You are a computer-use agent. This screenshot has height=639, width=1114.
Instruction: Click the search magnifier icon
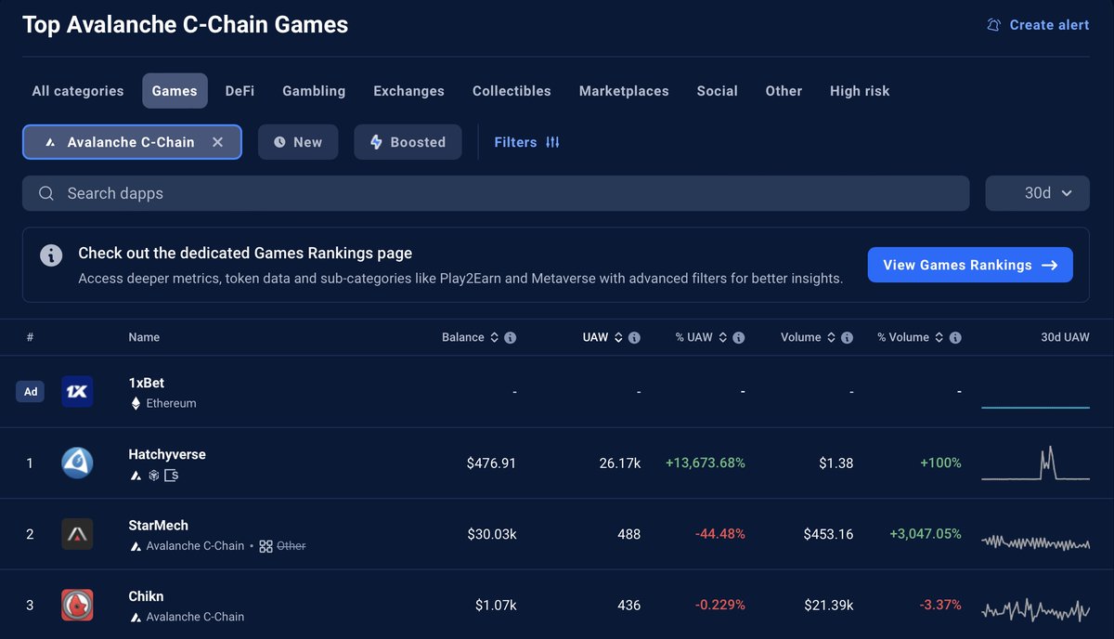tap(45, 192)
